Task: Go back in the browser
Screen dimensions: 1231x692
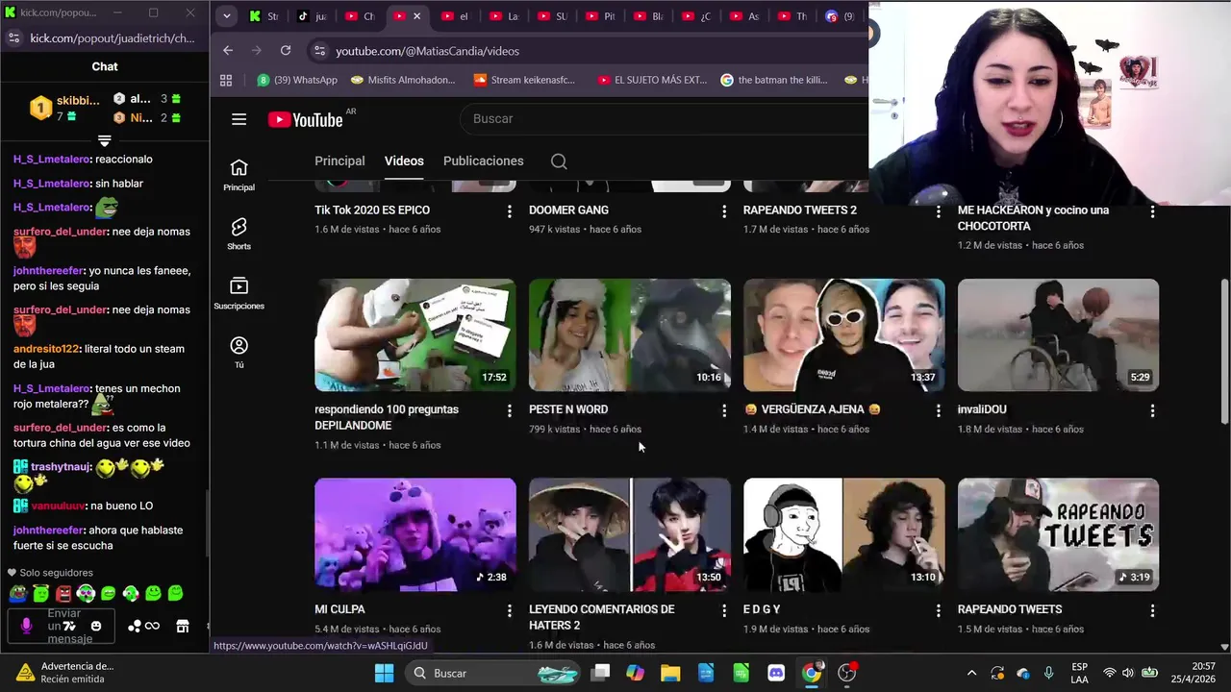Action: tap(228, 50)
